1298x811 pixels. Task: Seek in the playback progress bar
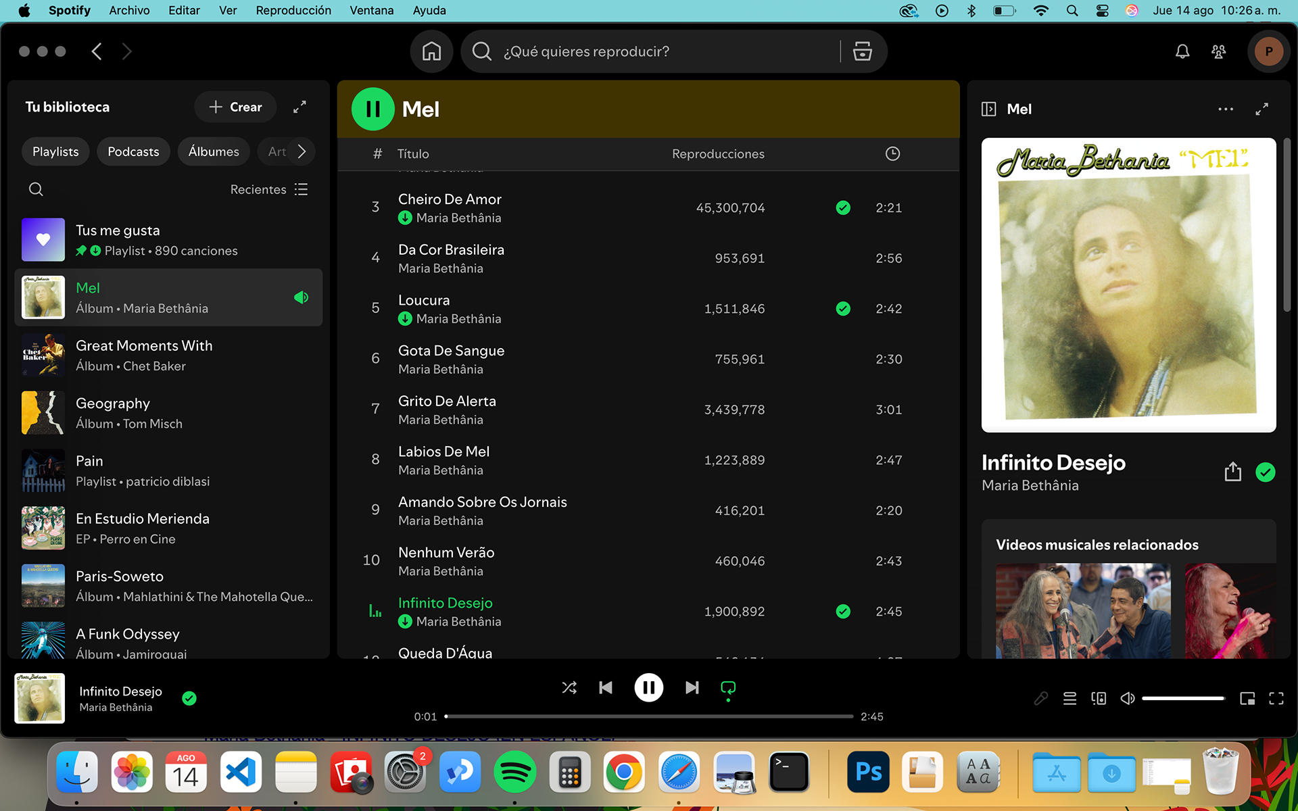[649, 716]
